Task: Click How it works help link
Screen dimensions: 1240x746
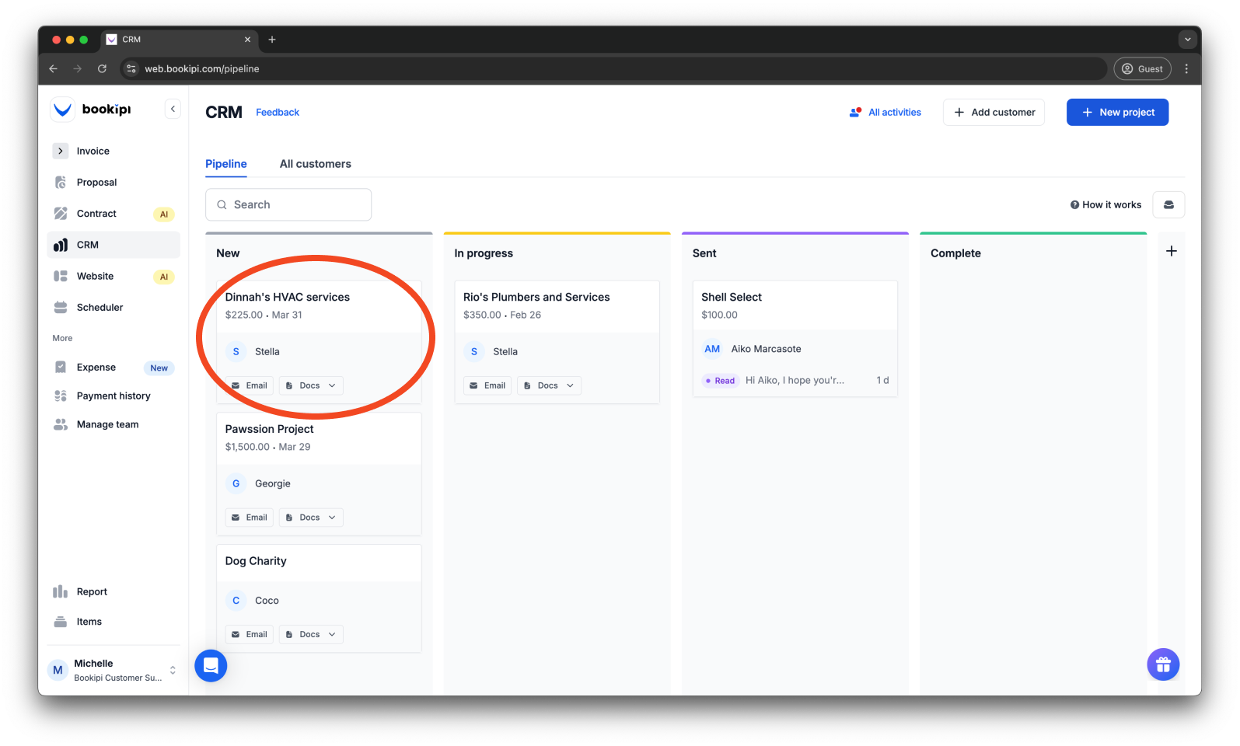Action: [1106, 205]
